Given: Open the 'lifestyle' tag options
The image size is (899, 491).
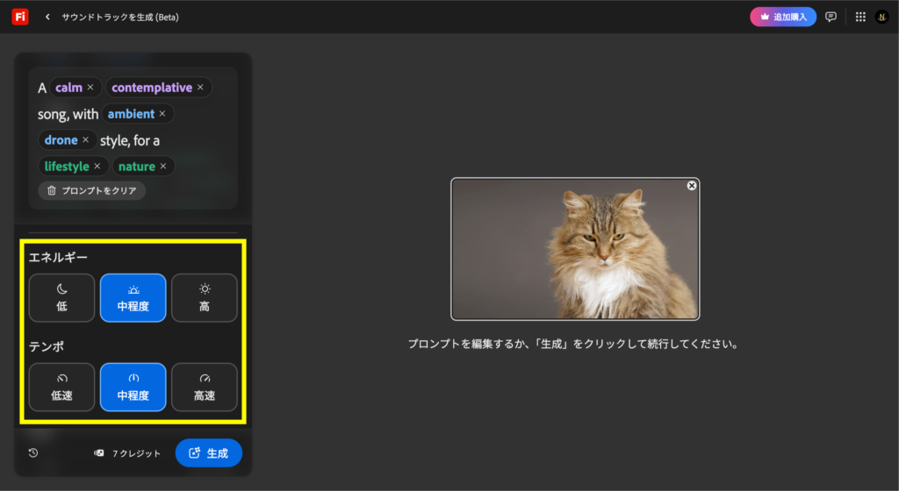Looking at the screenshot, I should click(67, 167).
